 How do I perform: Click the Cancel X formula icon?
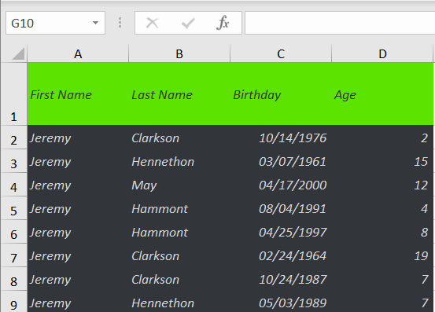click(x=153, y=23)
